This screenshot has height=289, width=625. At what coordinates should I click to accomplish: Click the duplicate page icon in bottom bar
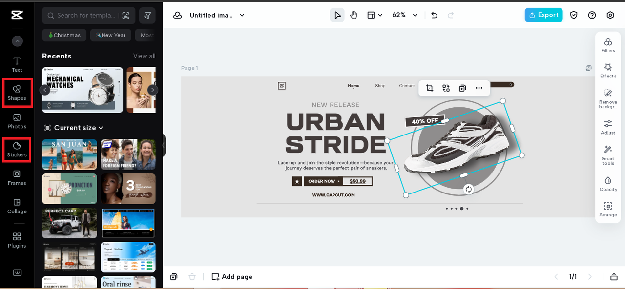[x=174, y=277]
